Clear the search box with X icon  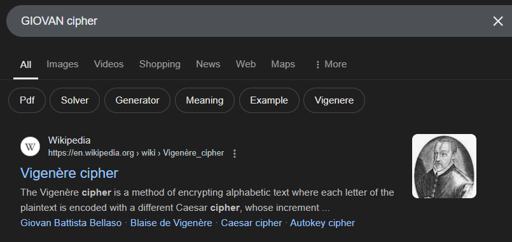click(x=497, y=21)
